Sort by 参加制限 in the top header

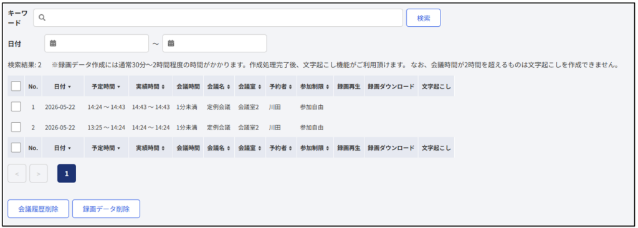(x=315, y=87)
